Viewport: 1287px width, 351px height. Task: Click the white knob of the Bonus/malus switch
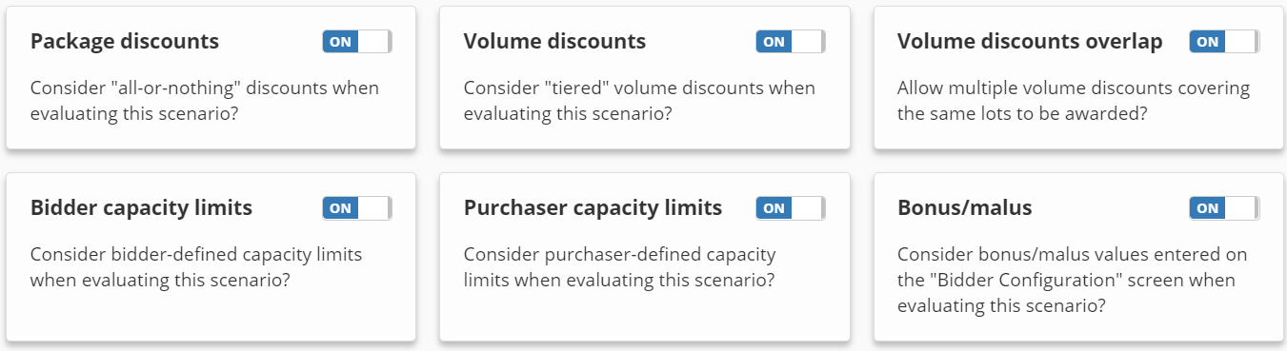[1242, 208]
